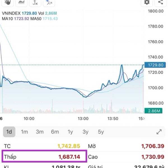Open chart settings gear
Viewport: 168px width, 168px height.
click(x=147, y=2)
